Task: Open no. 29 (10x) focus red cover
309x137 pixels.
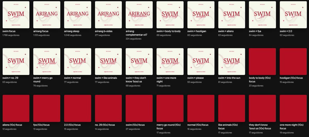Action: click(x=108, y=108)
